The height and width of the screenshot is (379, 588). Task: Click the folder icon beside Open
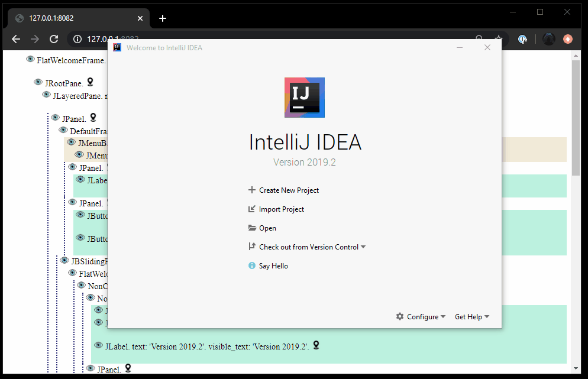(x=252, y=228)
